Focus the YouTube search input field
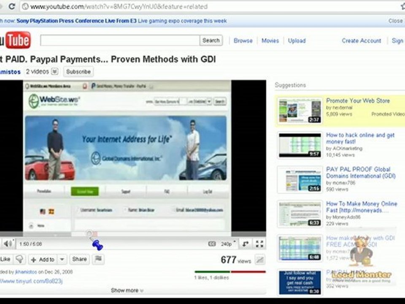The height and width of the screenshot is (304, 405). point(120,41)
